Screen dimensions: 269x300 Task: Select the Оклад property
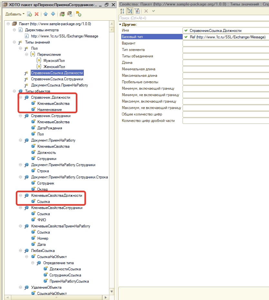coord(42,189)
